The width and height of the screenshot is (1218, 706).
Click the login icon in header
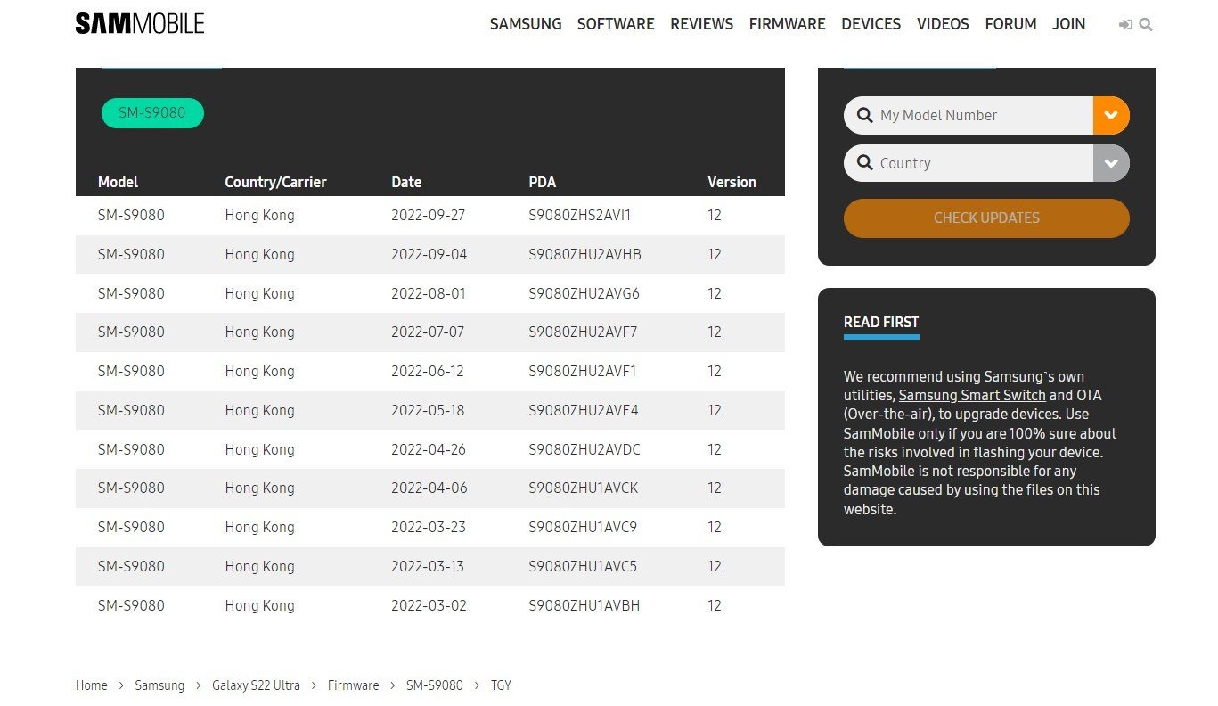tap(1125, 25)
